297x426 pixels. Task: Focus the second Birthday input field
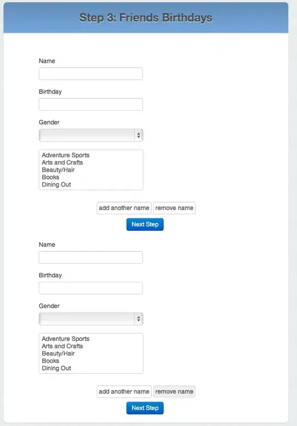coord(91,288)
